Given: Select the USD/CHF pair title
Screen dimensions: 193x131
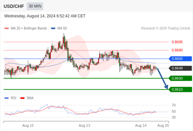Looking at the screenshot, I should tap(14, 6).
